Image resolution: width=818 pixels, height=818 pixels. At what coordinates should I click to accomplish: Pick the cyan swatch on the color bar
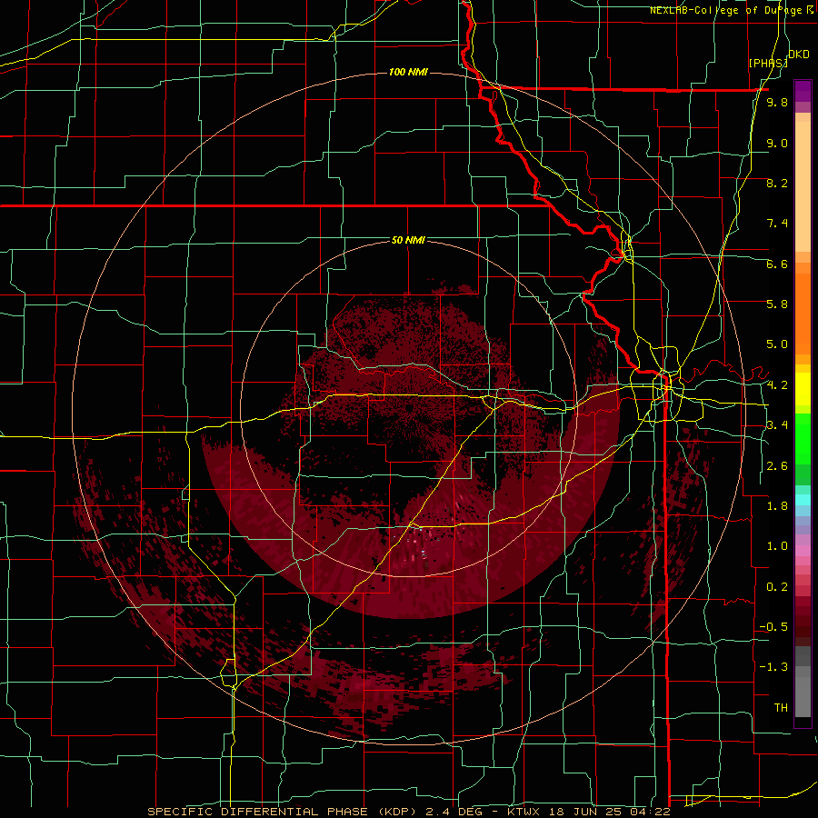click(803, 500)
